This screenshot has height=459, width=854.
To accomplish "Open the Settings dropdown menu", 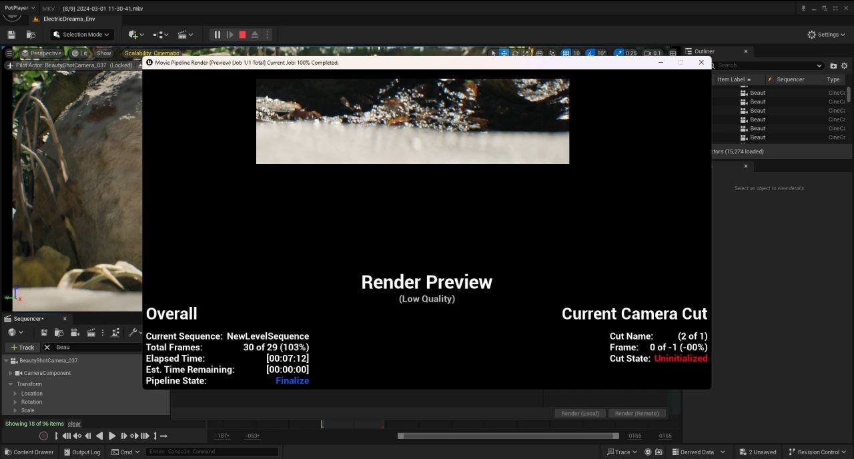I will [826, 35].
